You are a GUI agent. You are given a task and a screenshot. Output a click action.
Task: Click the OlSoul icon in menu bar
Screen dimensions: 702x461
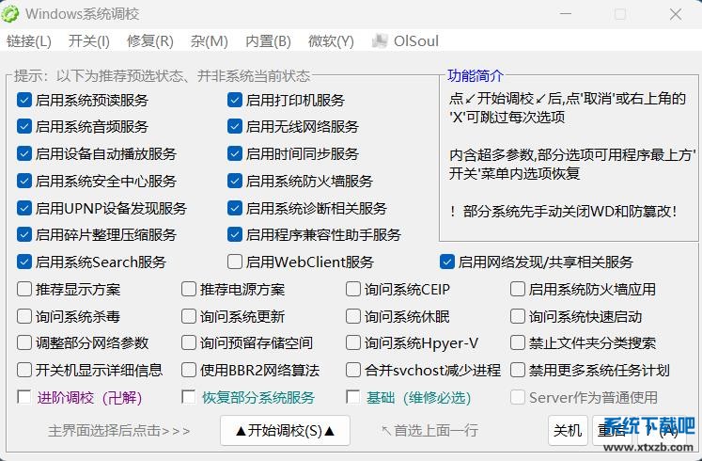(380, 41)
